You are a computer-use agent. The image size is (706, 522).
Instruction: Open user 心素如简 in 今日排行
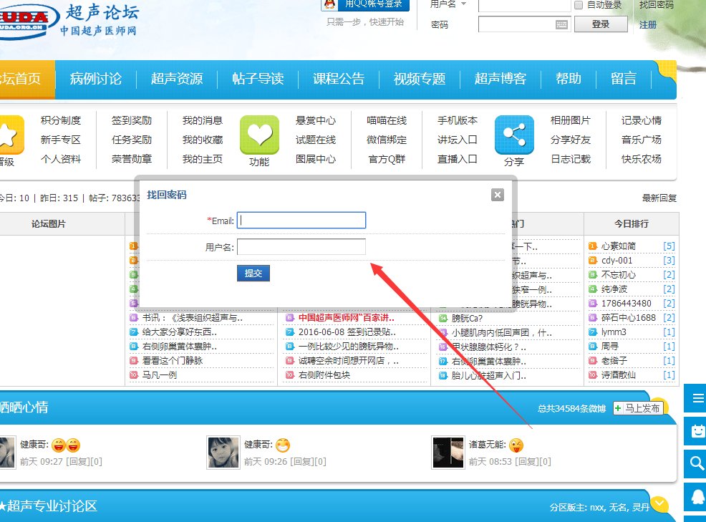point(619,246)
